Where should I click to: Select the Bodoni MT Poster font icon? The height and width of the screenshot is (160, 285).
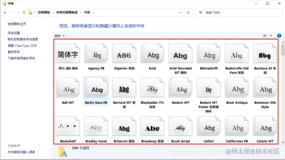pyautogui.click(x=209, y=87)
